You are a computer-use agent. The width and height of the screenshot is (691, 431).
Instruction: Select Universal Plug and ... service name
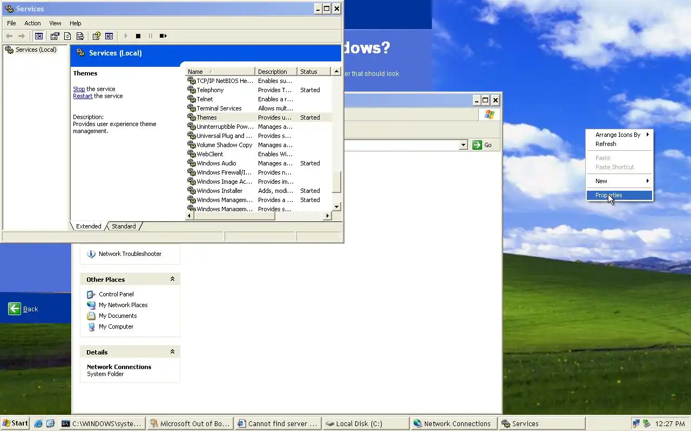click(x=225, y=136)
